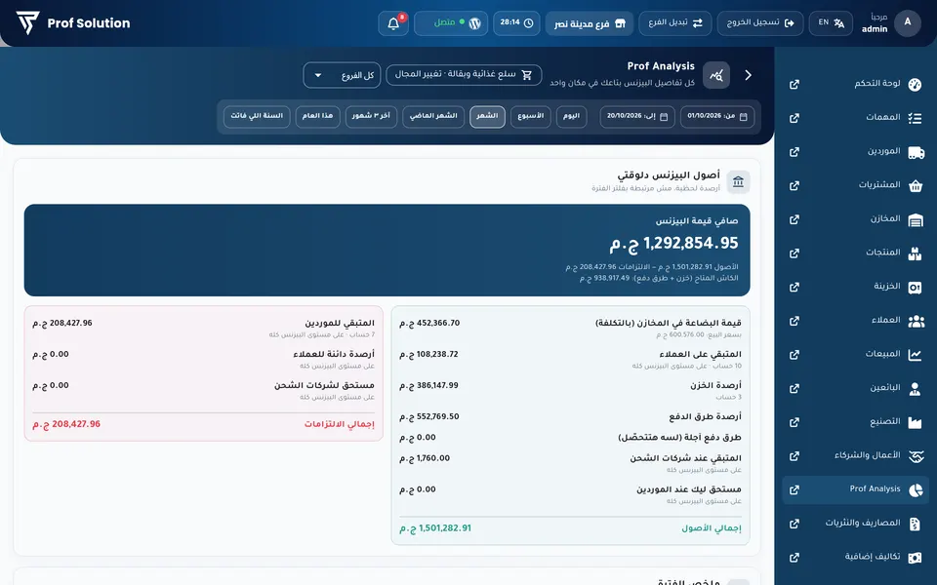Open المخازن external link icon

pyautogui.click(x=794, y=219)
